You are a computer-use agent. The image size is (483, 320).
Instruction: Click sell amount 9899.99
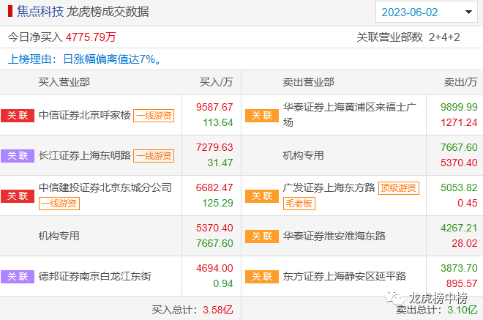[x=459, y=108]
